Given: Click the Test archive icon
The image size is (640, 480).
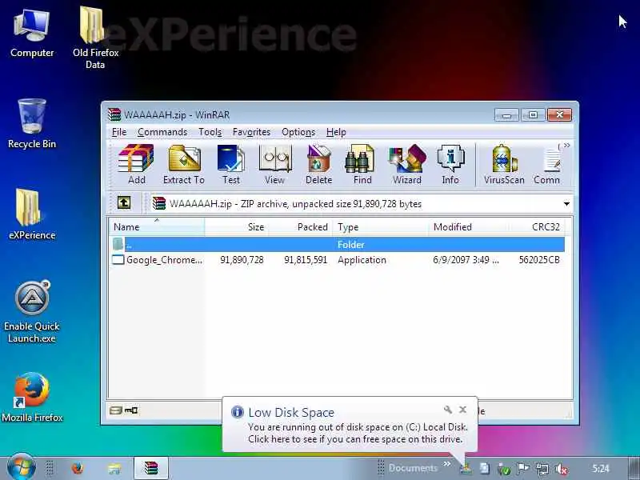Looking at the screenshot, I should tap(231, 165).
